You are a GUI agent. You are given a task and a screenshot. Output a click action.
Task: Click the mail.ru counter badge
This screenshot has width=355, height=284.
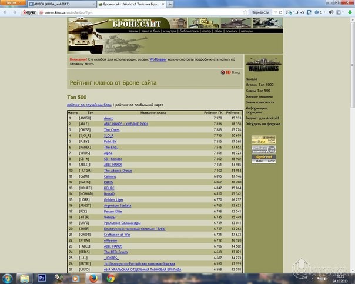pyautogui.click(x=263, y=140)
